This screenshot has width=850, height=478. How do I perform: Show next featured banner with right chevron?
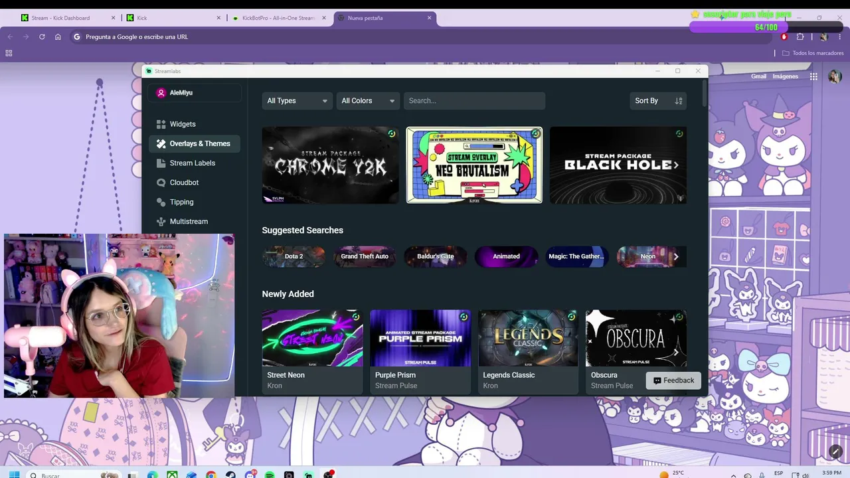[x=676, y=165]
